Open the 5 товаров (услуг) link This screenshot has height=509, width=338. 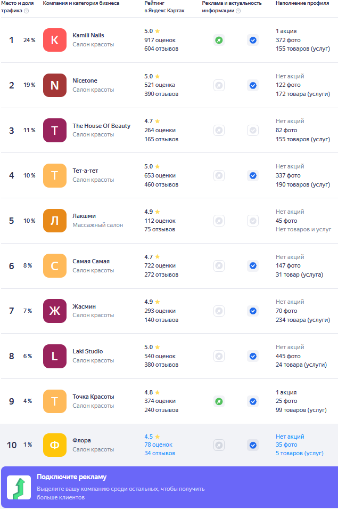300,453
